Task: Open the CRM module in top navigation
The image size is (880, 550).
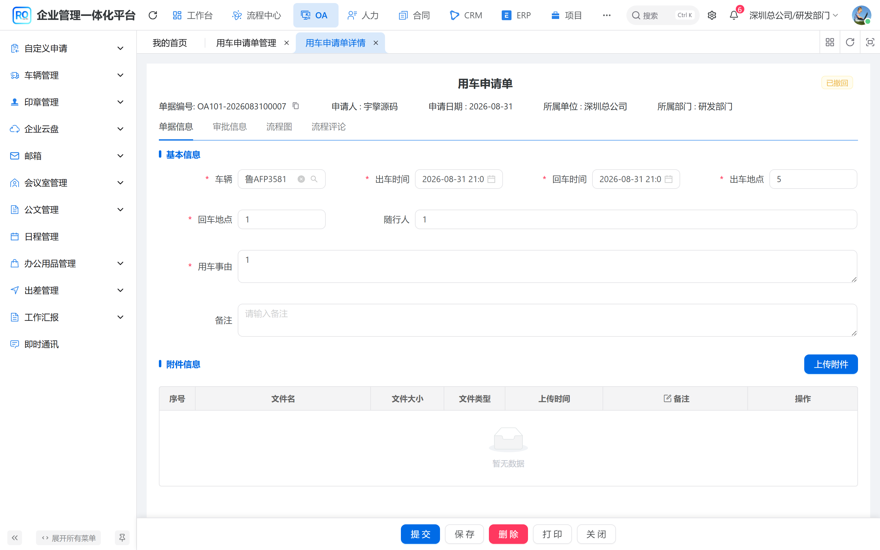Action: (466, 15)
